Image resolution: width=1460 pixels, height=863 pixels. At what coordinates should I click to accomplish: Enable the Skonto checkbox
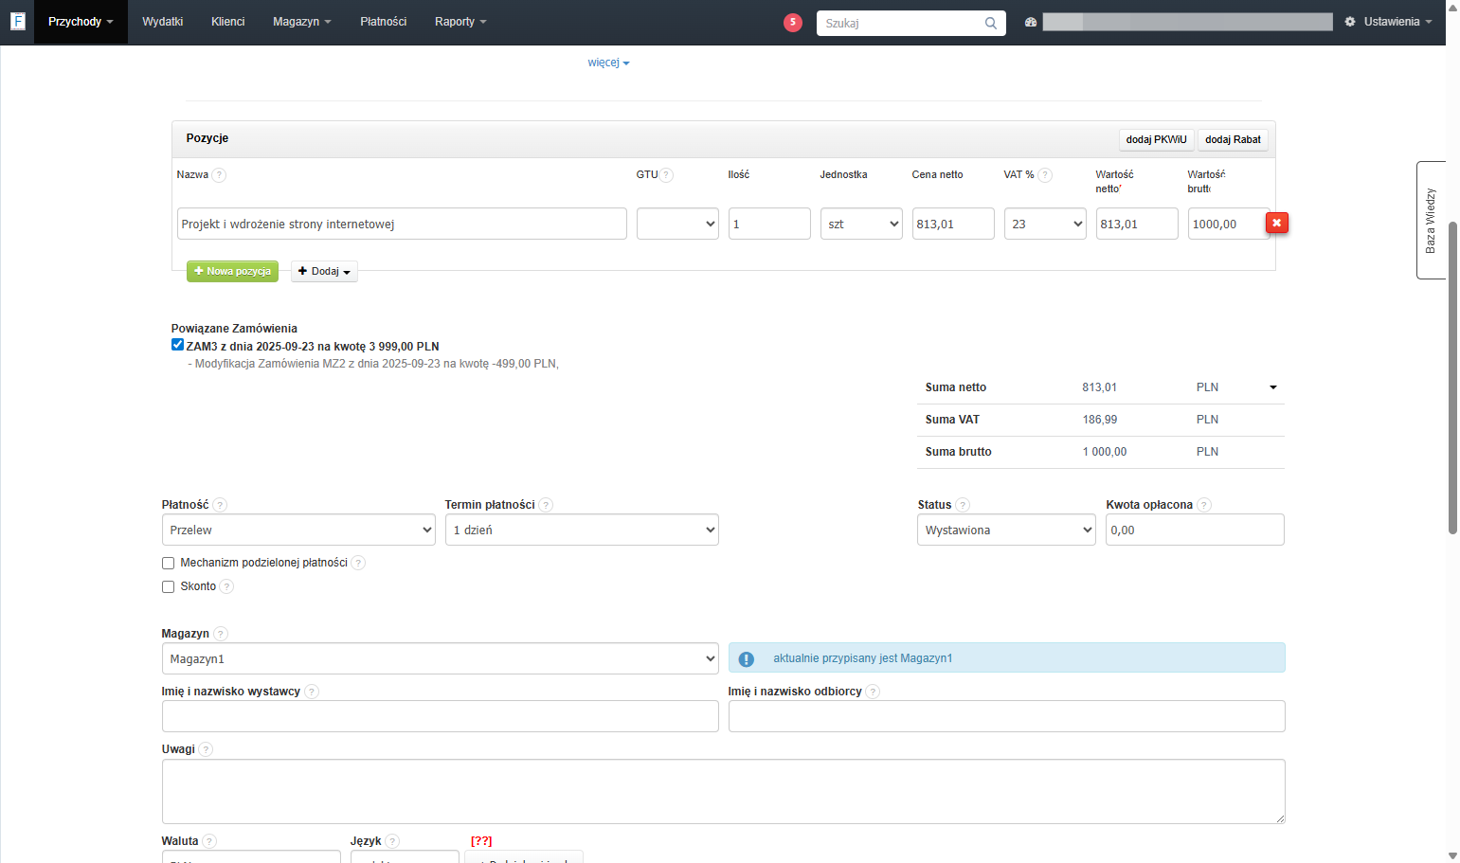[168, 586]
